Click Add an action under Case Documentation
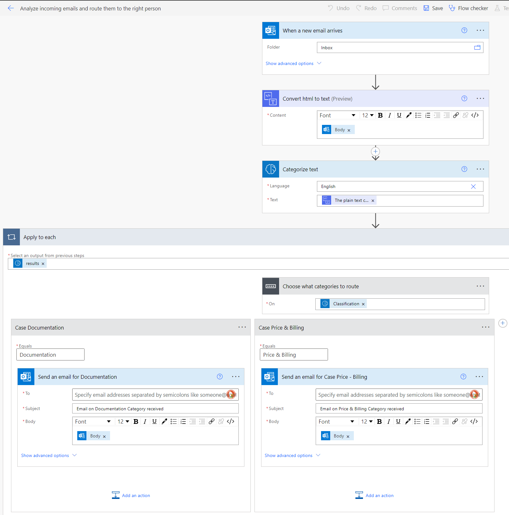 (x=131, y=495)
